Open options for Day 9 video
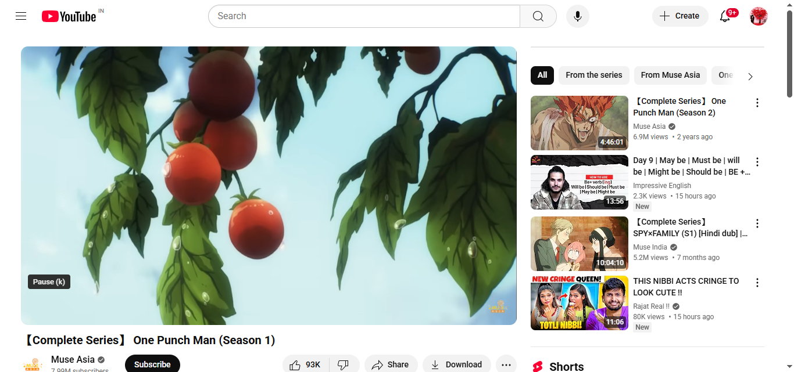Viewport: 794px width, 372px height. (757, 162)
